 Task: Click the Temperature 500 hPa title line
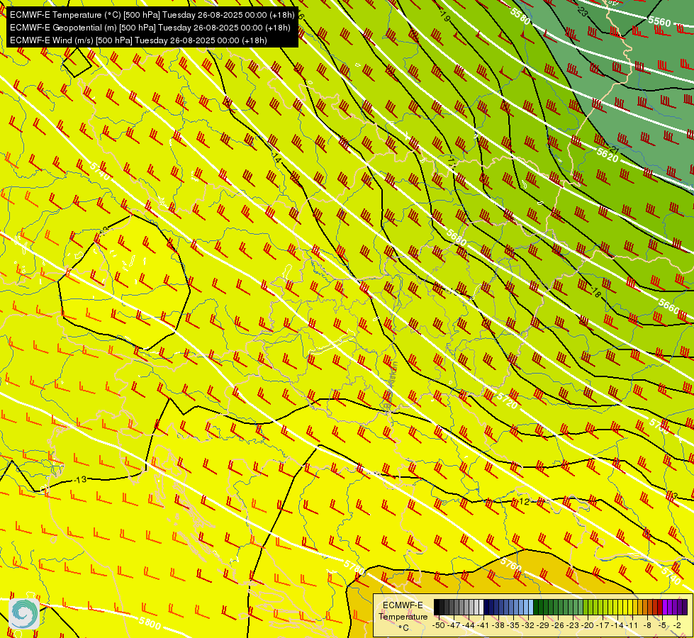click(152, 15)
